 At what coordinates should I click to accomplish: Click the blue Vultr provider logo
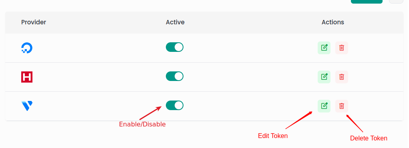tap(27, 106)
